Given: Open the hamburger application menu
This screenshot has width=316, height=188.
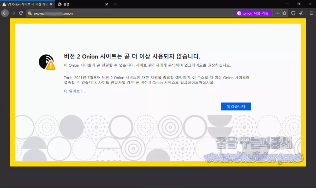Looking at the screenshot, I should tap(311, 13).
